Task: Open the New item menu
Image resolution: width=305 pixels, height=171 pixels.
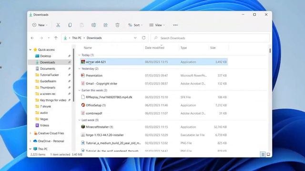Action: [x=40, y=25]
